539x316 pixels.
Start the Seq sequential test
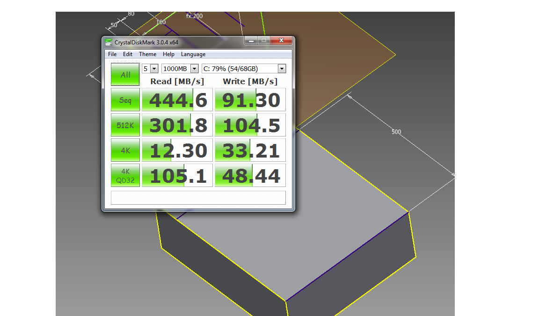(125, 100)
